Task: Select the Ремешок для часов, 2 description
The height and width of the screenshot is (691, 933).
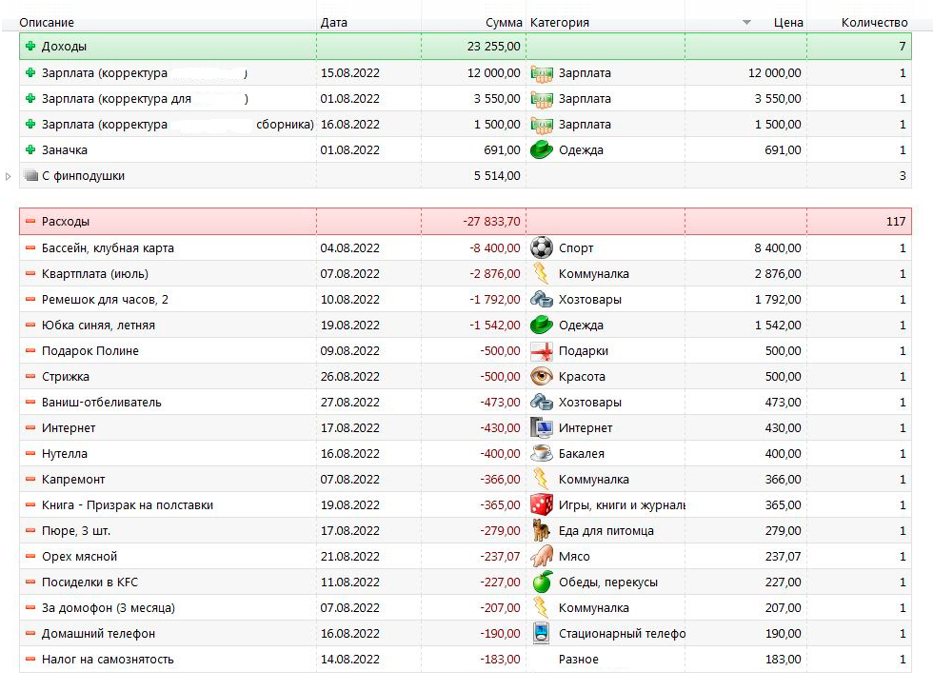Action: tap(105, 299)
